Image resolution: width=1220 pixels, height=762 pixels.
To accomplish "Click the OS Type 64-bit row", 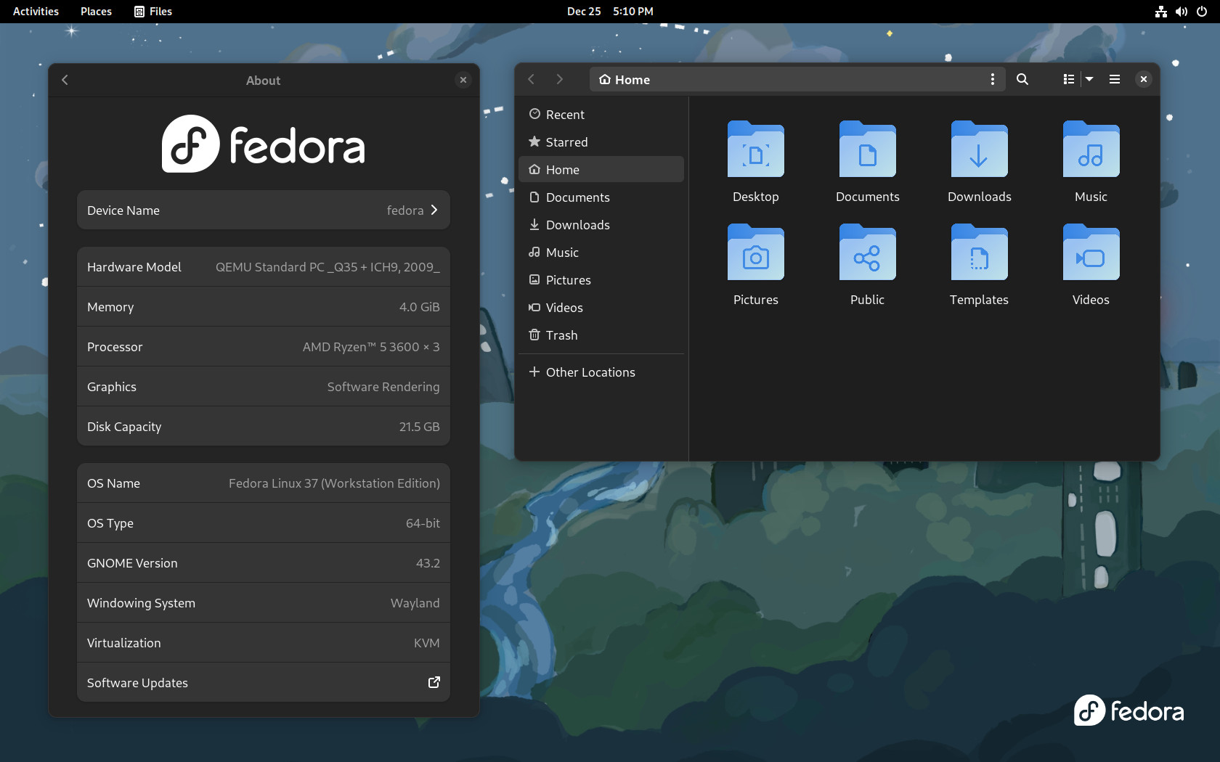I will [263, 523].
